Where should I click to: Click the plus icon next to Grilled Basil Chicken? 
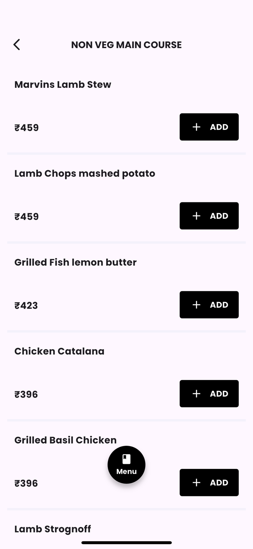pyautogui.click(x=196, y=482)
